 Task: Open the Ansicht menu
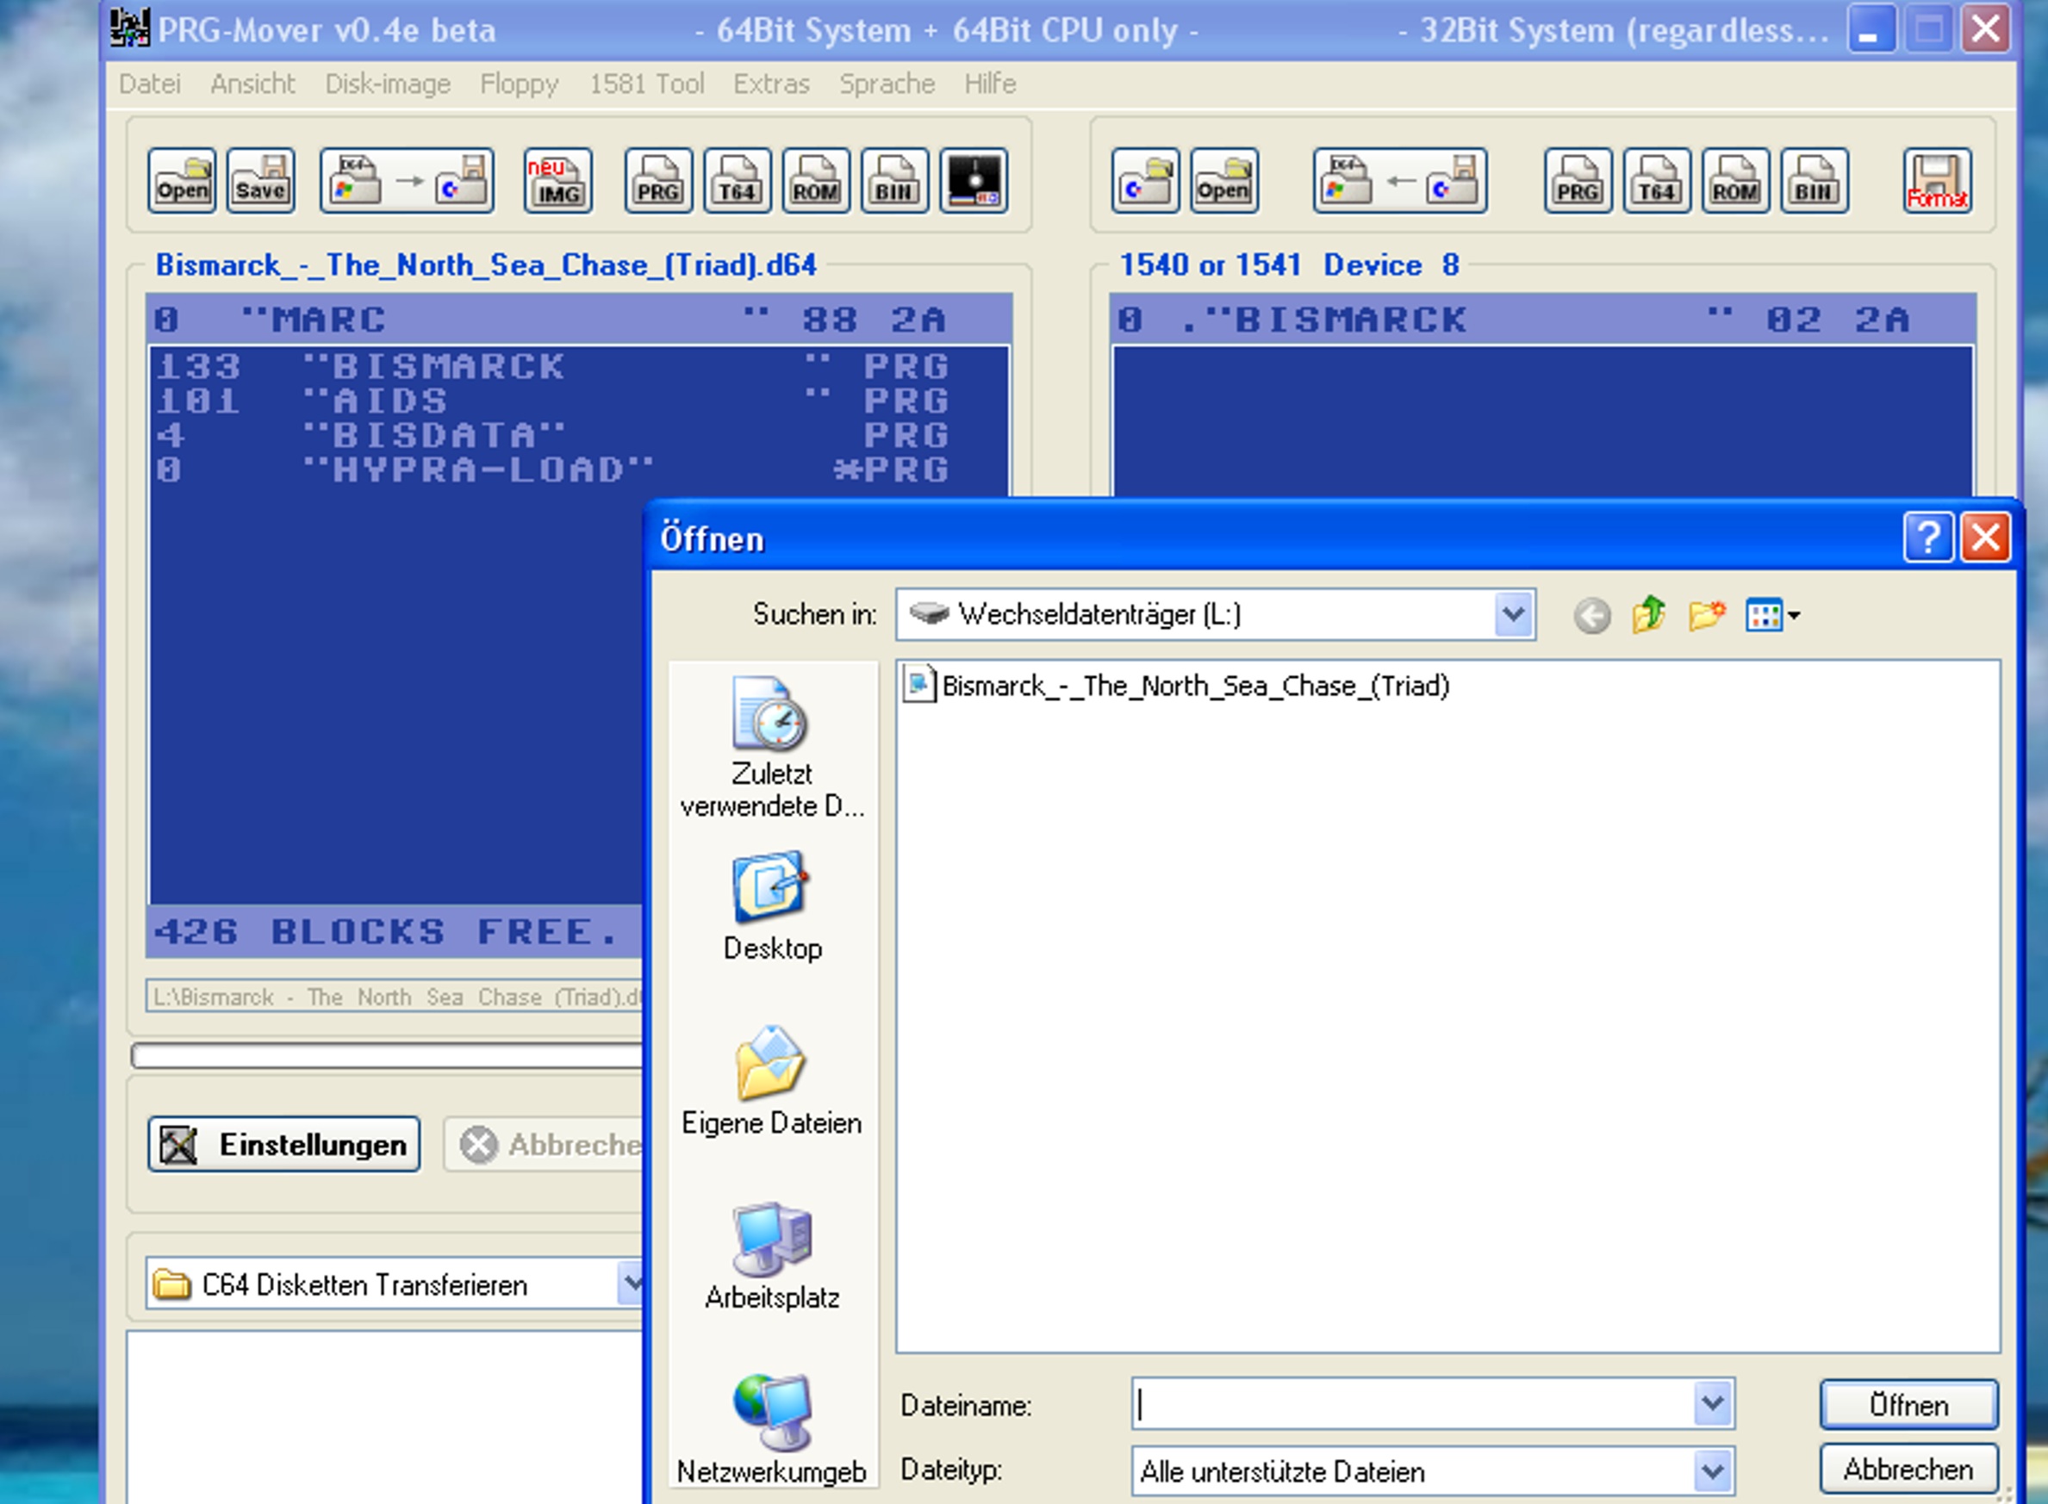pyautogui.click(x=252, y=84)
